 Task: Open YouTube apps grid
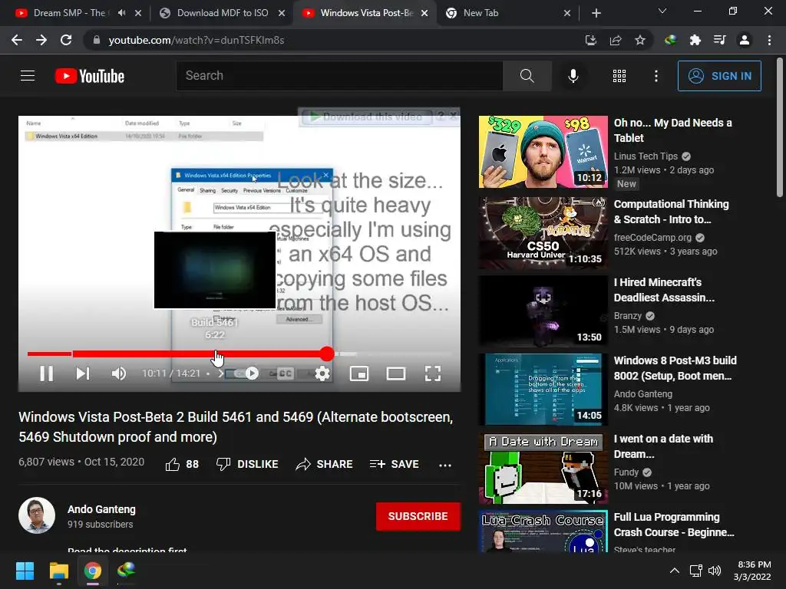tap(619, 76)
